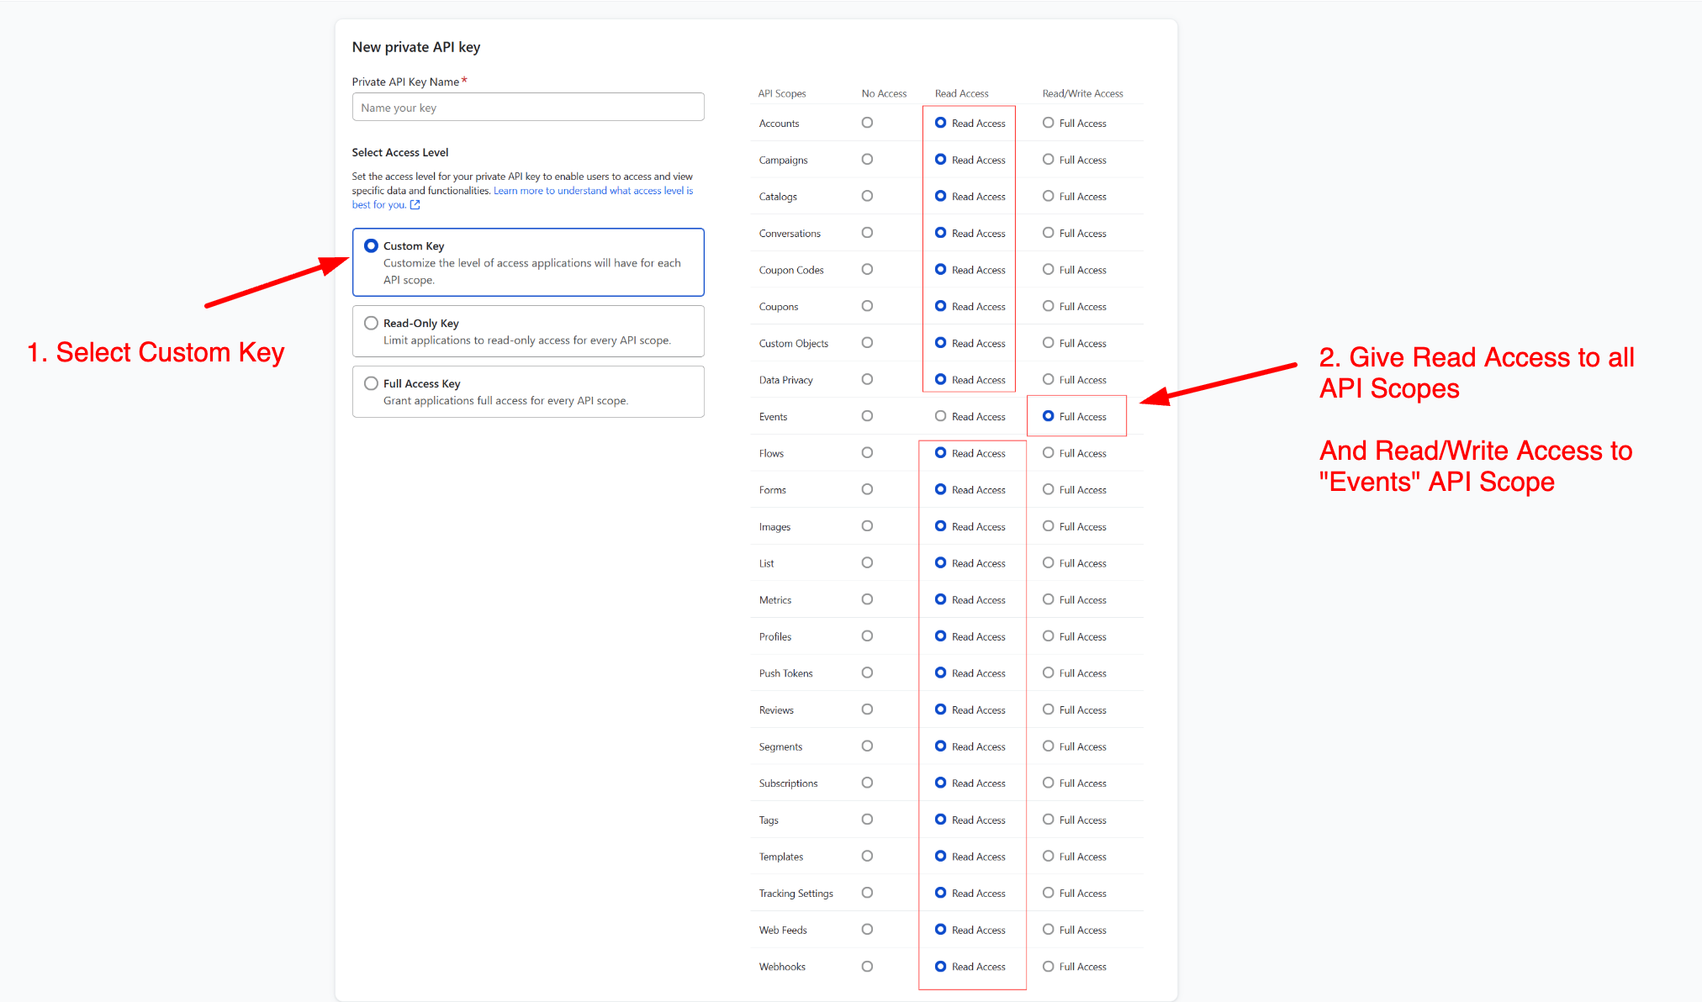The height and width of the screenshot is (1002, 1702).
Task: Set Flows scope to No Access
Action: [867, 453]
